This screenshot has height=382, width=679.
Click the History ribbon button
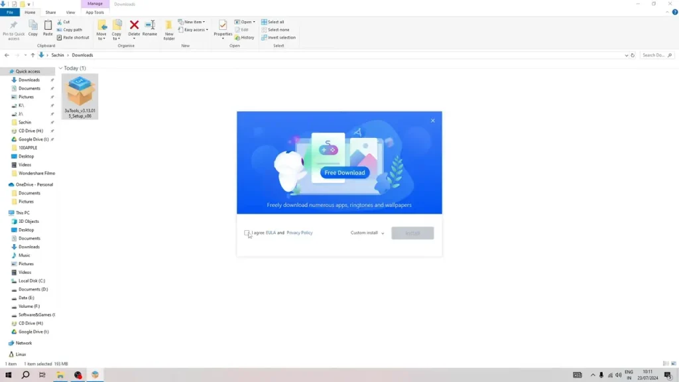pyautogui.click(x=244, y=37)
